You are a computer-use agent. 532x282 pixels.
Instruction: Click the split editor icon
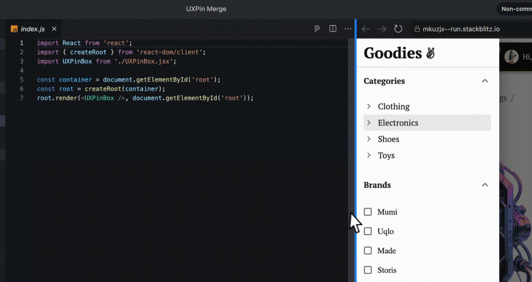pos(333,29)
